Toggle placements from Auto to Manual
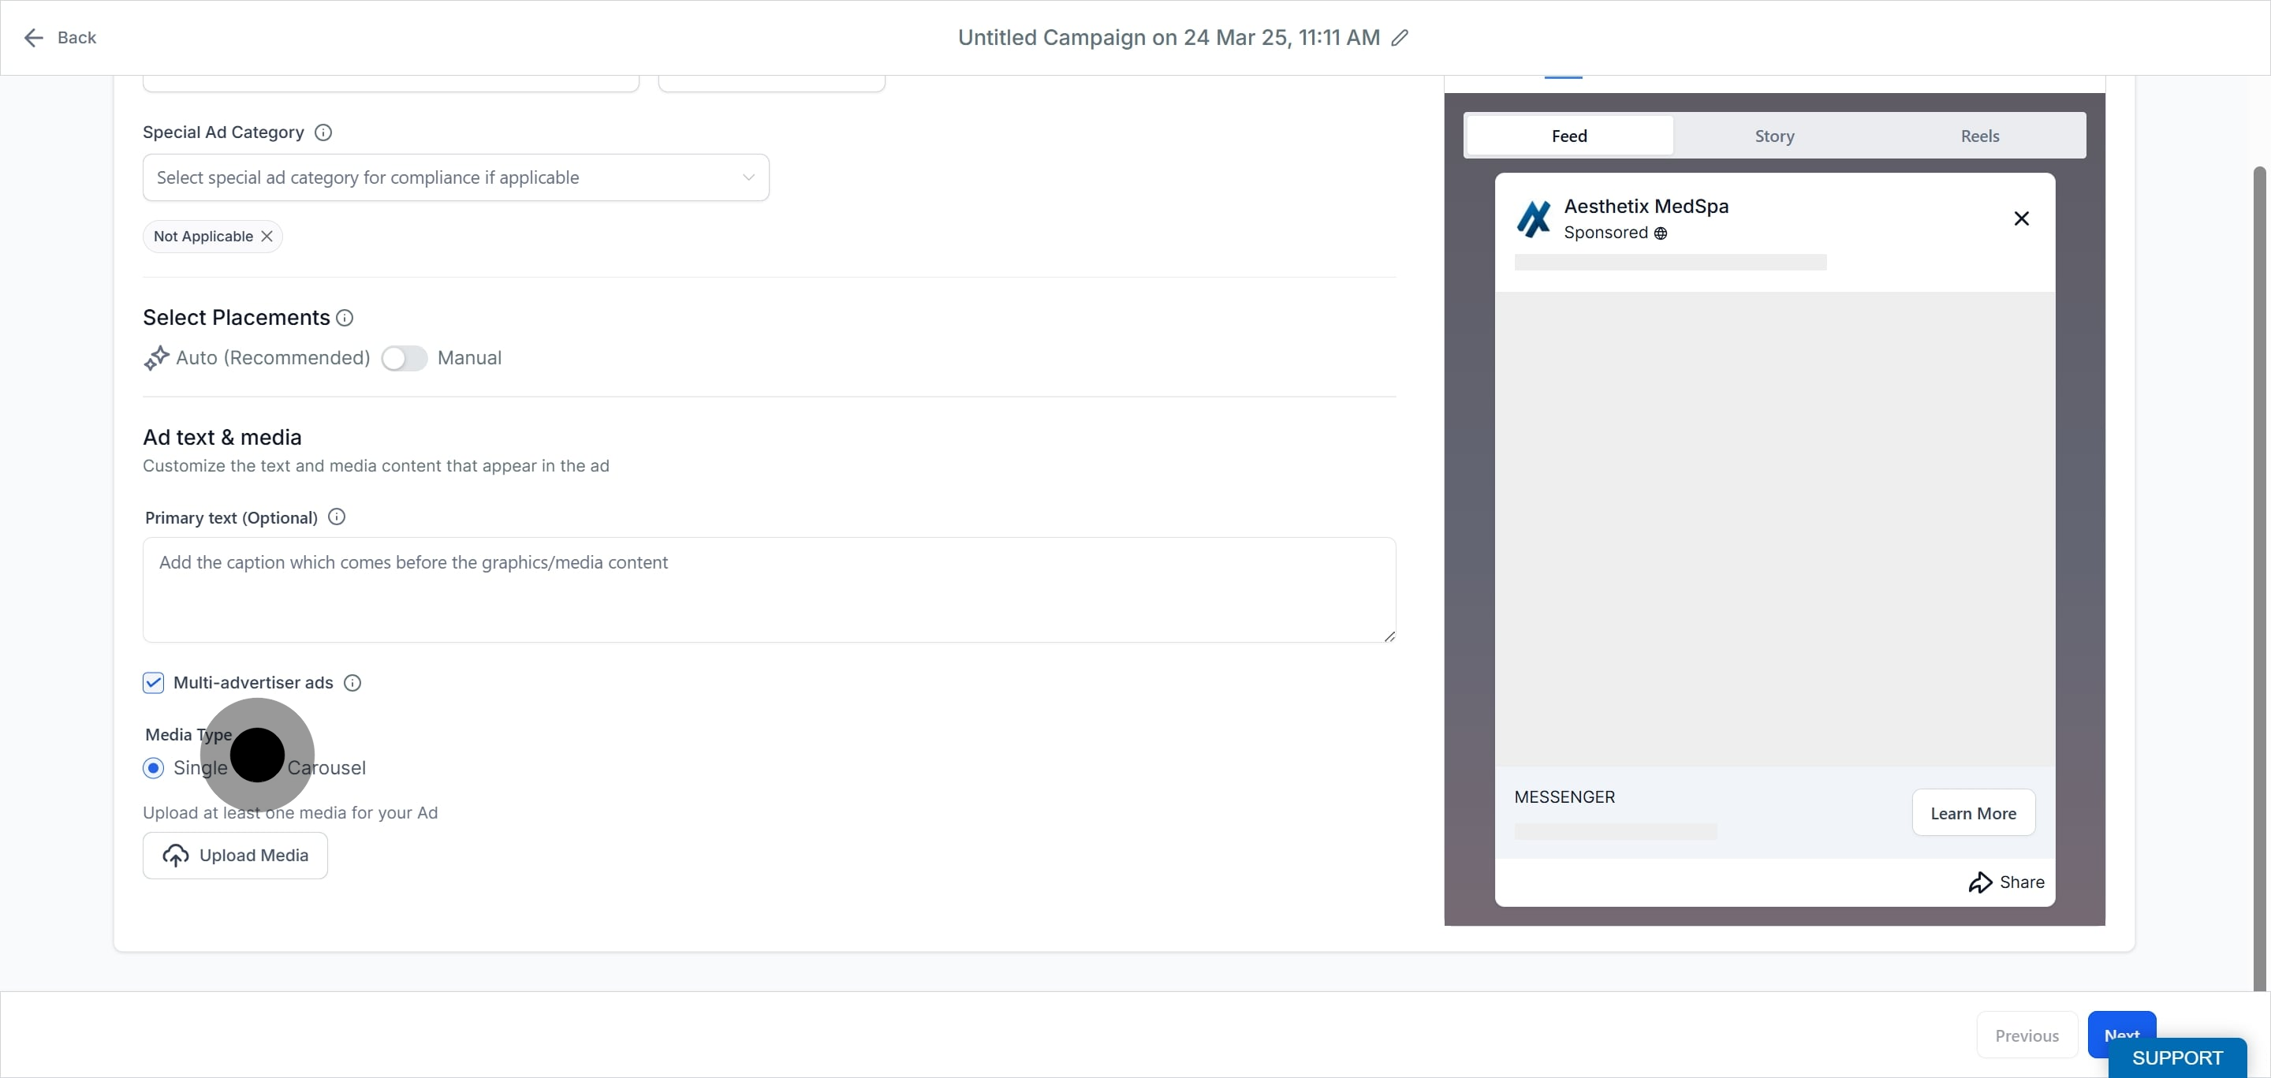The height and width of the screenshot is (1078, 2271). pyautogui.click(x=405, y=359)
